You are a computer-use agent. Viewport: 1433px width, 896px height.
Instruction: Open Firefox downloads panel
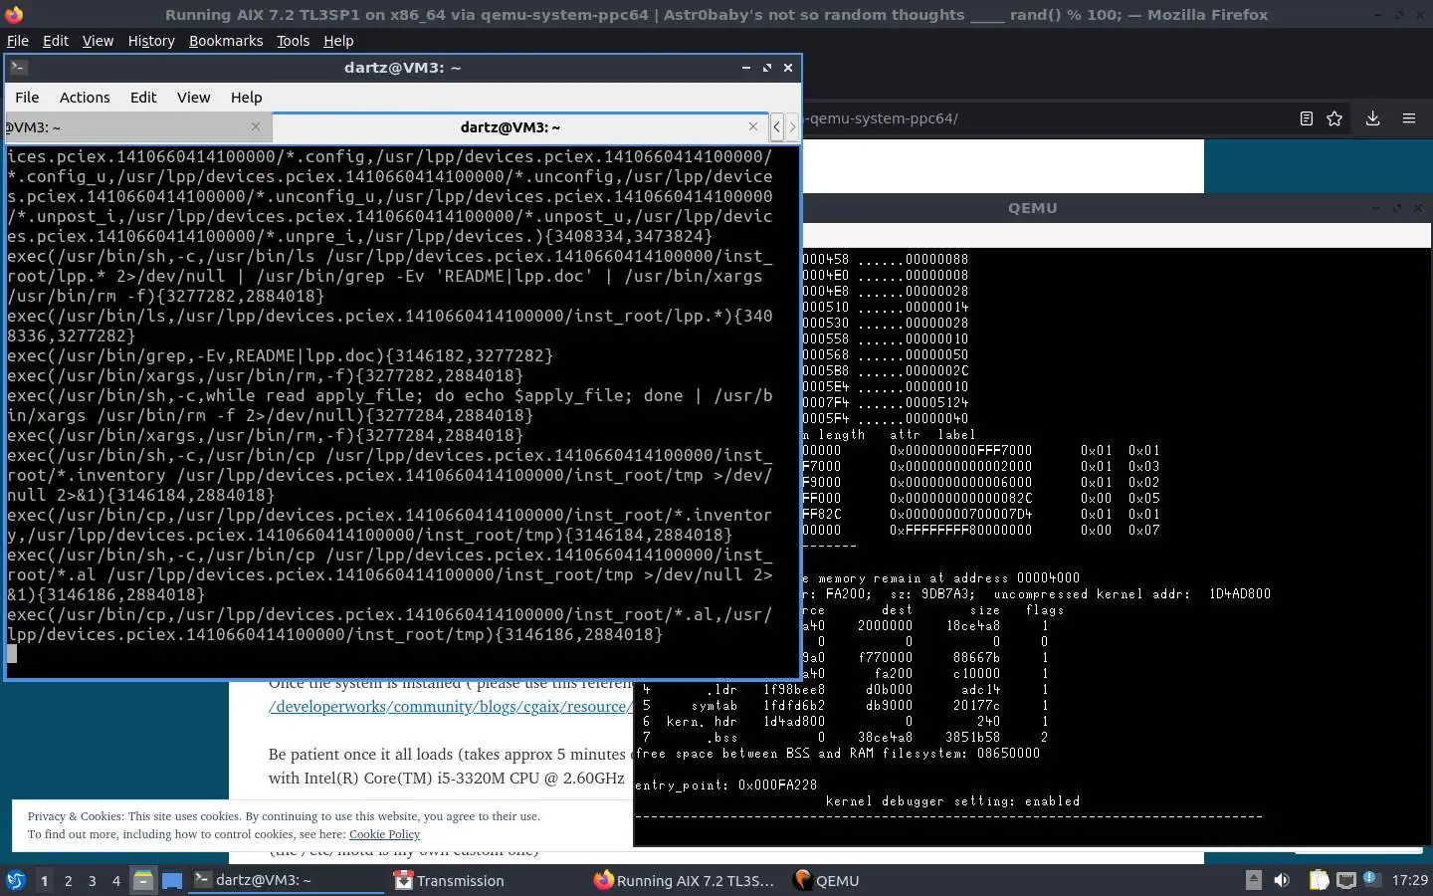(x=1372, y=118)
